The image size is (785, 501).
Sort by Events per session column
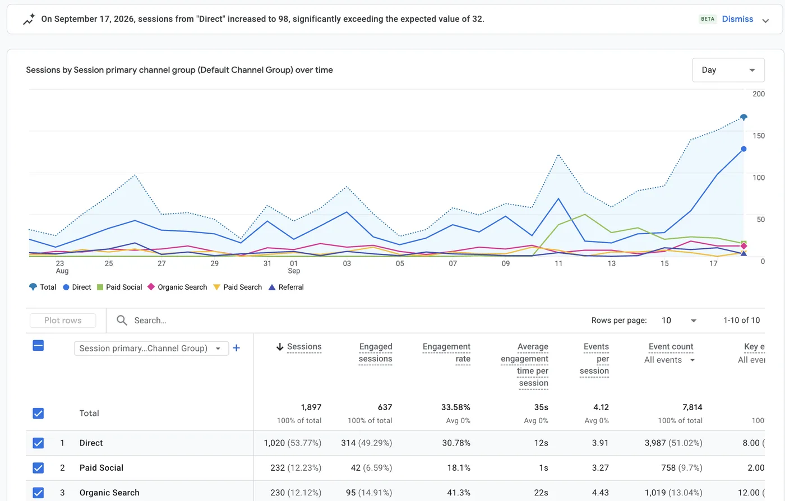(x=595, y=359)
